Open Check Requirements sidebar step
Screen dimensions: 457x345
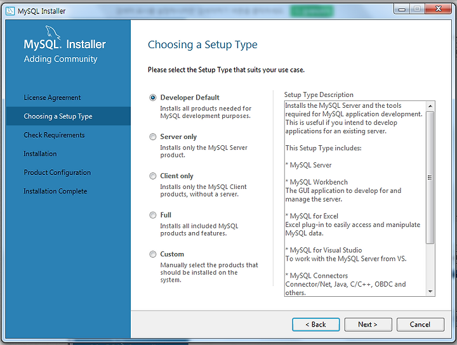point(54,135)
